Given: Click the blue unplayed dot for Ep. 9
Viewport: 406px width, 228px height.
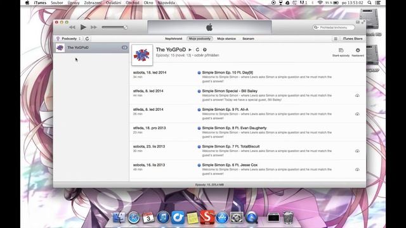Looking at the screenshot, I should pos(199,110).
